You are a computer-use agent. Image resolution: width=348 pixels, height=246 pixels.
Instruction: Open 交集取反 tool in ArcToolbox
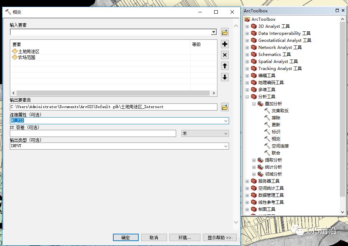click(x=280, y=111)
